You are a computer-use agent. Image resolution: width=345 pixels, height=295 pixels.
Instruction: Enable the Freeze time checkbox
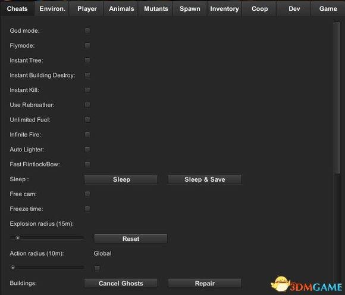coord(87,209)
